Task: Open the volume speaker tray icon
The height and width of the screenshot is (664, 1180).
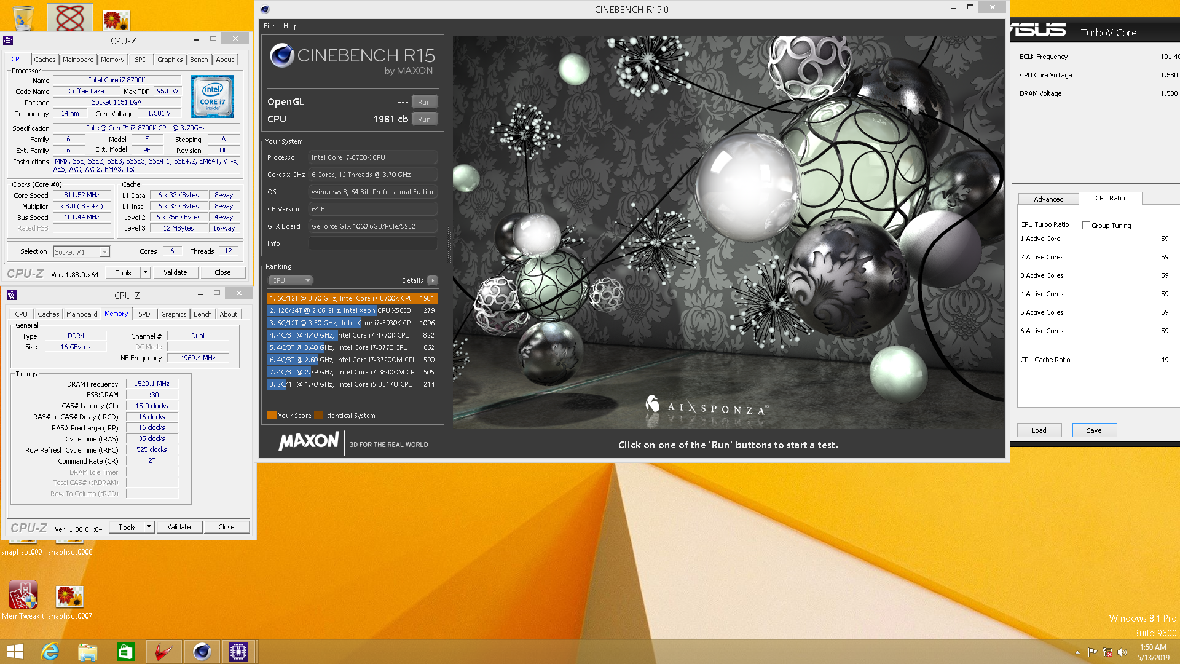Action: pyautogui.click(x=1122, y=652)
